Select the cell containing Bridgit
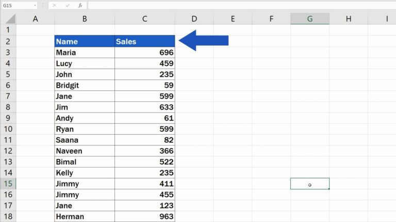The image size is (396, 222). pyautogui.click(x=85, y=85)
